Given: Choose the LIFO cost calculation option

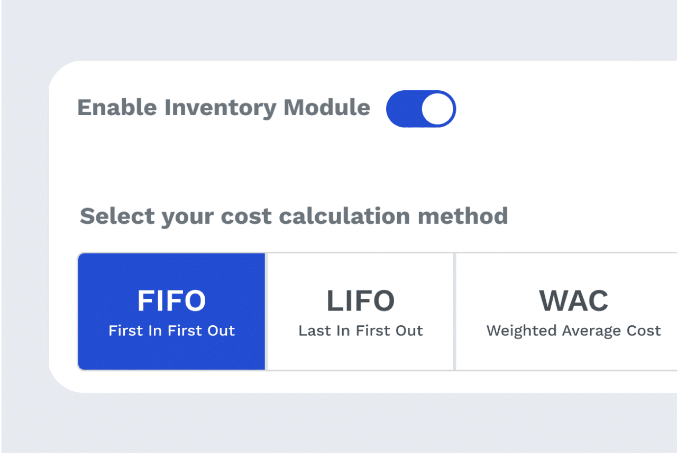Looking at the screenshot, I should click(361, 312).
